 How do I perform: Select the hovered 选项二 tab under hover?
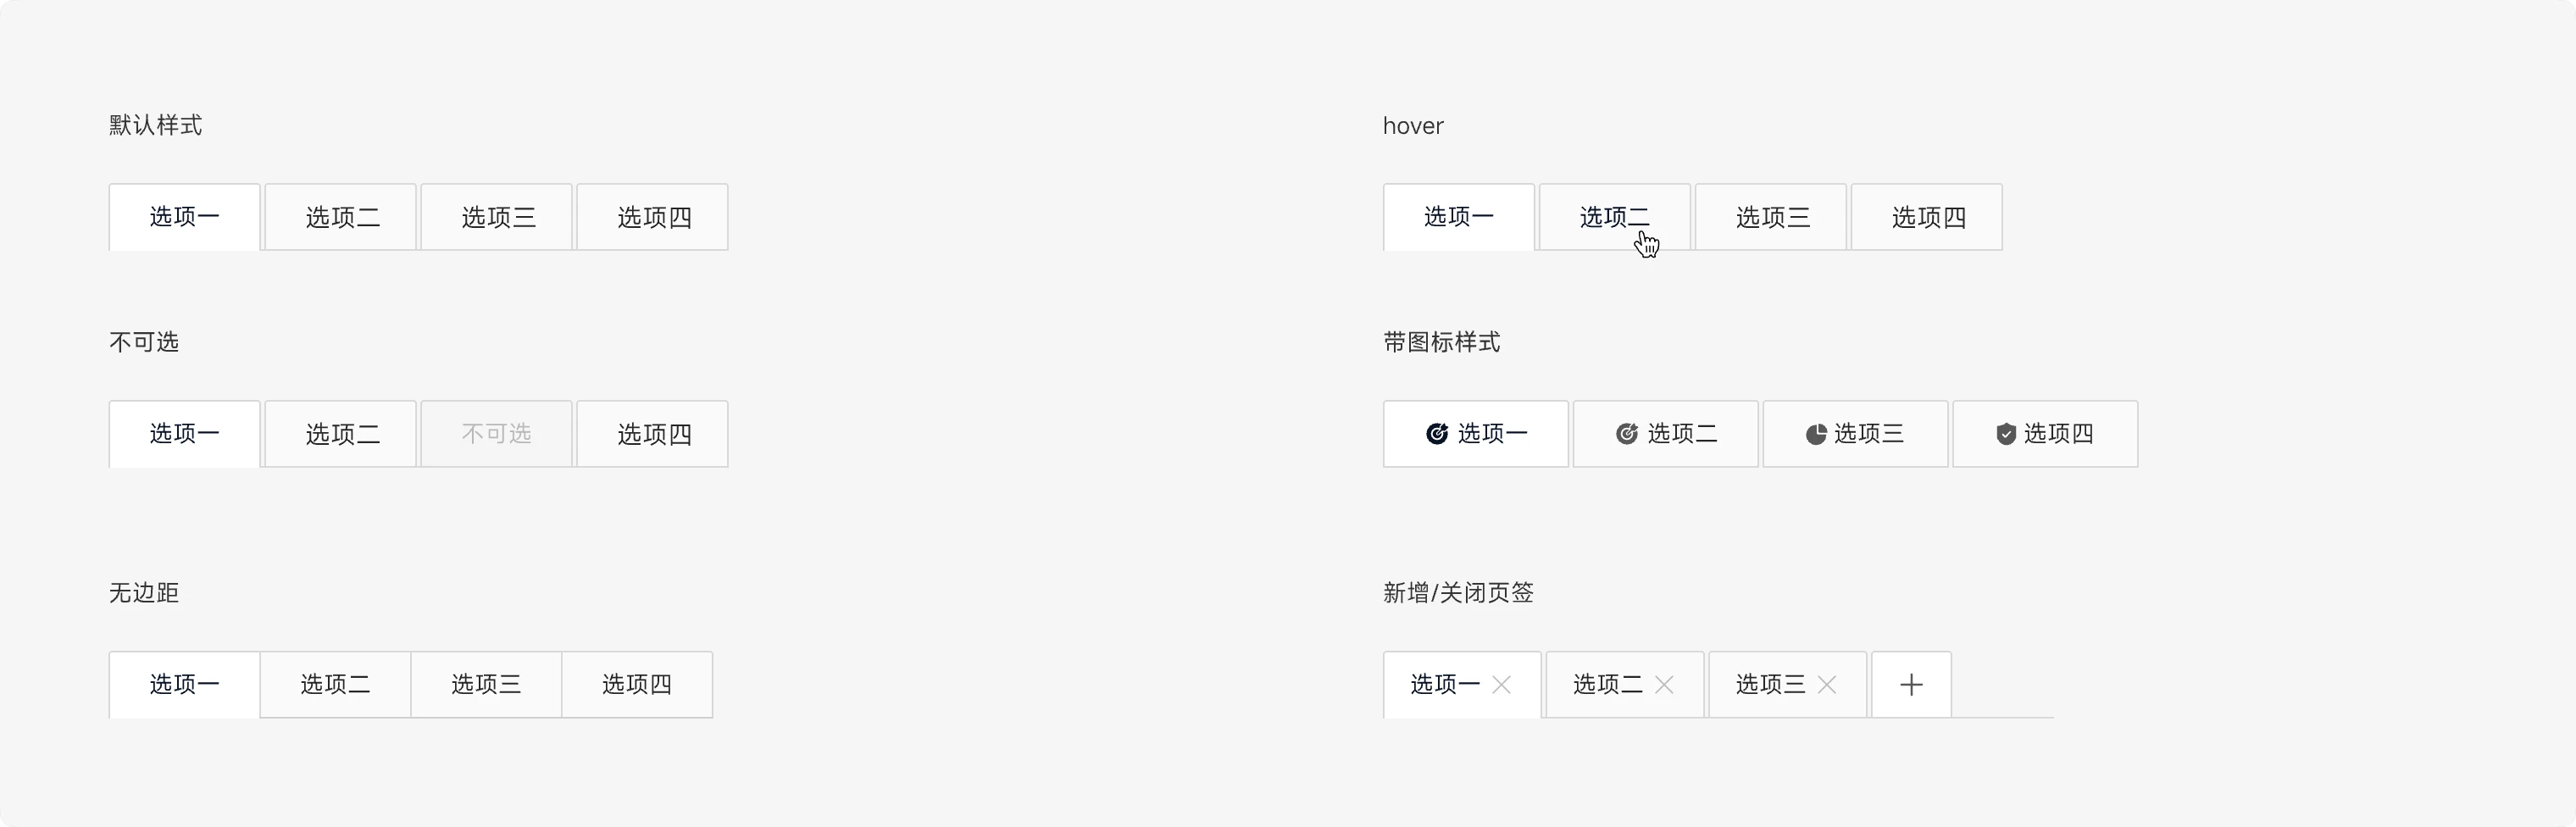tap(1614, 217)
